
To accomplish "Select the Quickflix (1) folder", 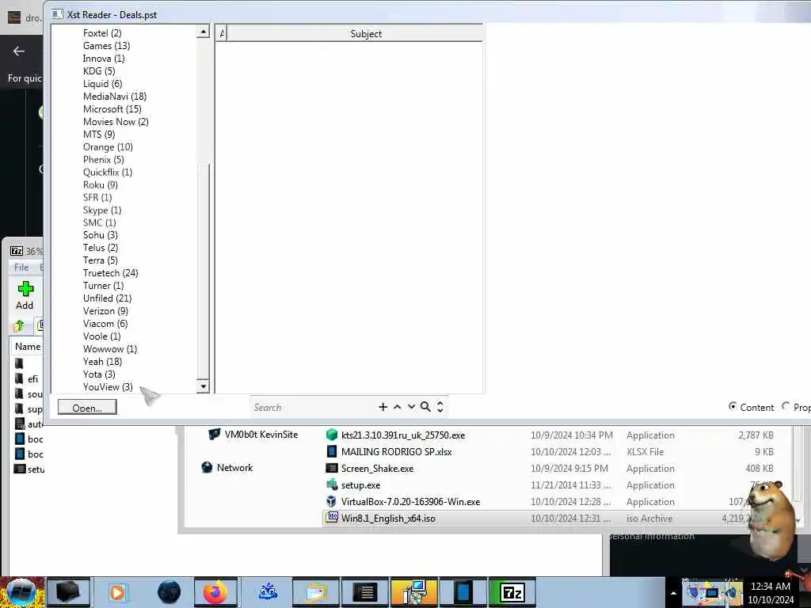I will point(108,172).
